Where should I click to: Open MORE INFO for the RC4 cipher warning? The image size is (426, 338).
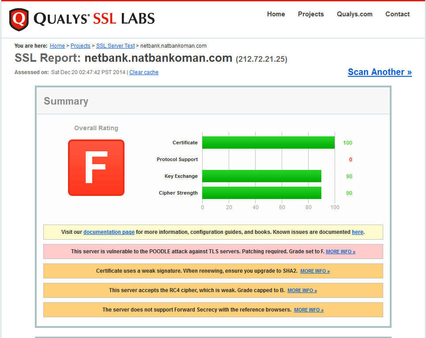pos(302,290)
